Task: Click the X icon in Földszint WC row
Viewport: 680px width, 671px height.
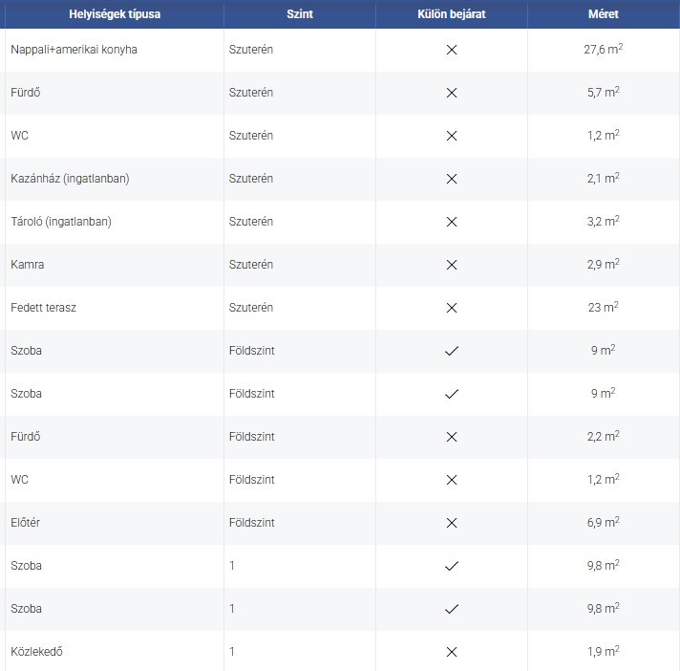Action: pos(452,480)
